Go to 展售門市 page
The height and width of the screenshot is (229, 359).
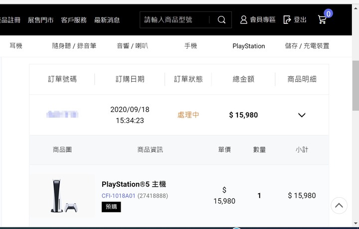[x=40, y=20]
